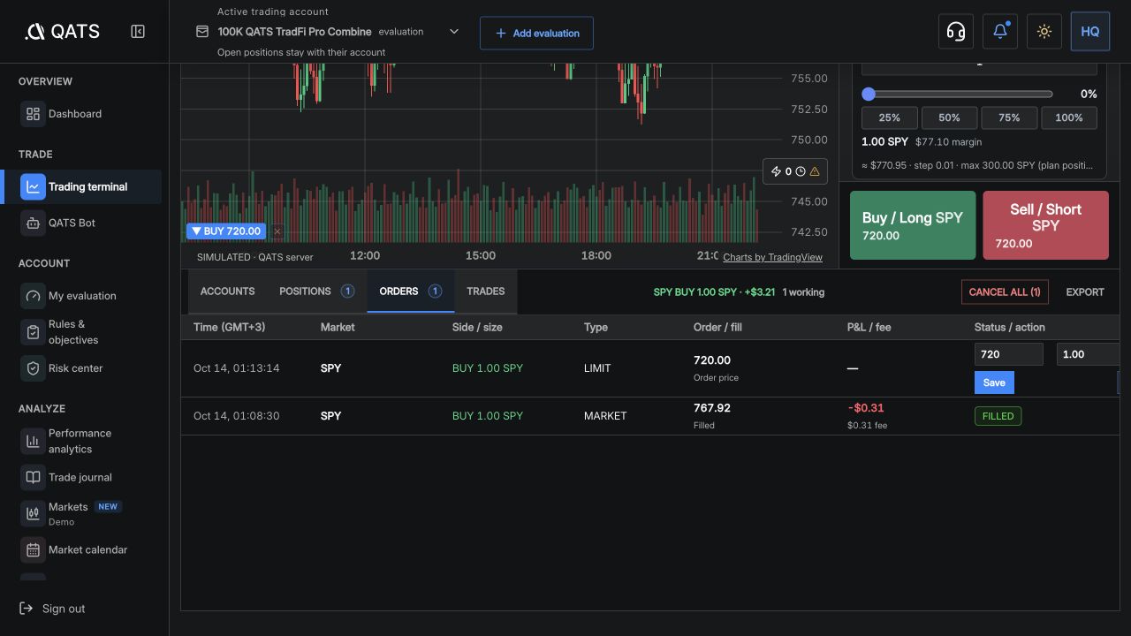Toggle light theme sun icon
The width and height of the screenshot is (1131, 636).
[x=1044, y=32]
